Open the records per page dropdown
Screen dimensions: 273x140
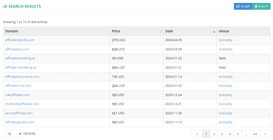click(x=13, y=134)
